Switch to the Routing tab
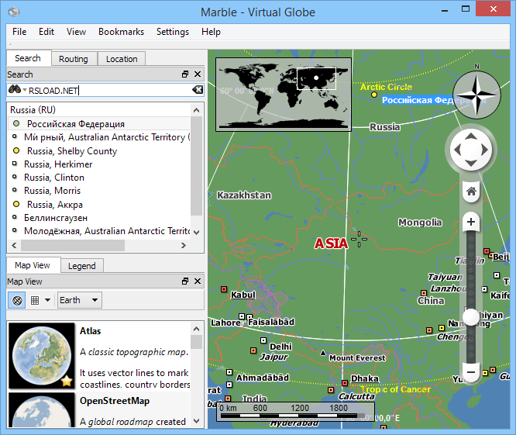Image resolution: width=516 pixels, height=435 pixels. 74,59
